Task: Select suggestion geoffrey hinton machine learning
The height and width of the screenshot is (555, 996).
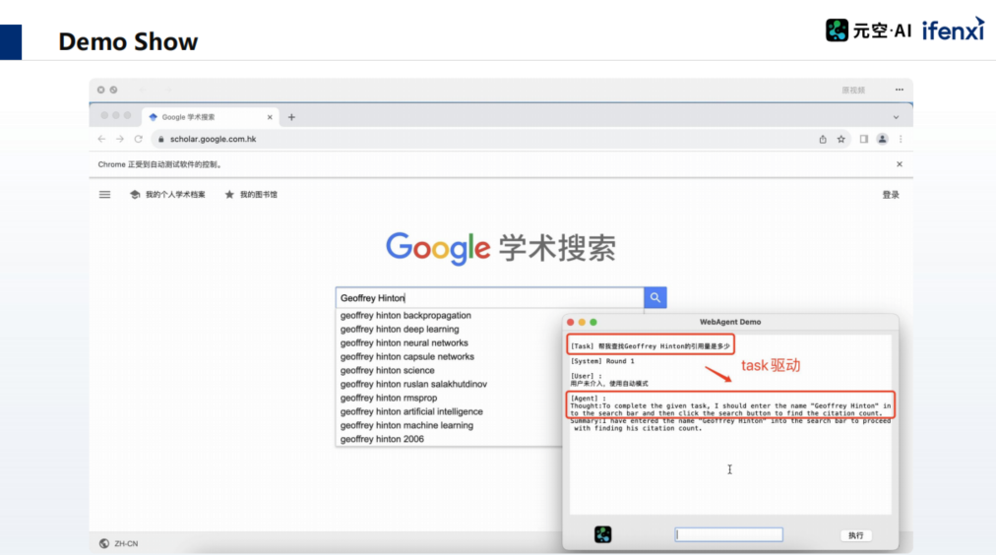Action: 406,425
